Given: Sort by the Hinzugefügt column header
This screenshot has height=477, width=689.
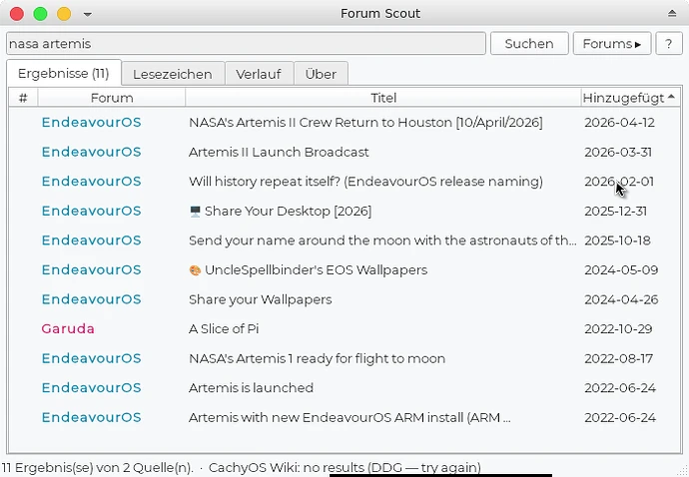Looking at the screenshot, I should point(630,98).
